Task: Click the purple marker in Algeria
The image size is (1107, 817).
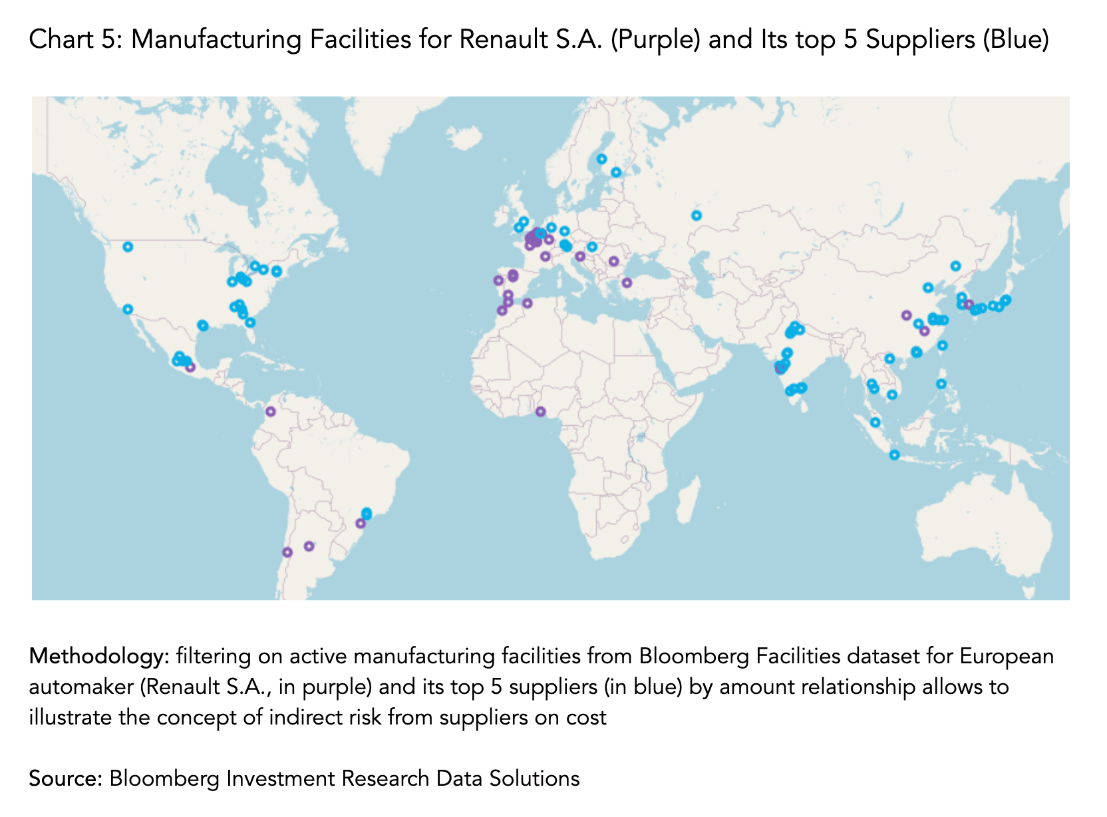Action: [x=528, y=303]
